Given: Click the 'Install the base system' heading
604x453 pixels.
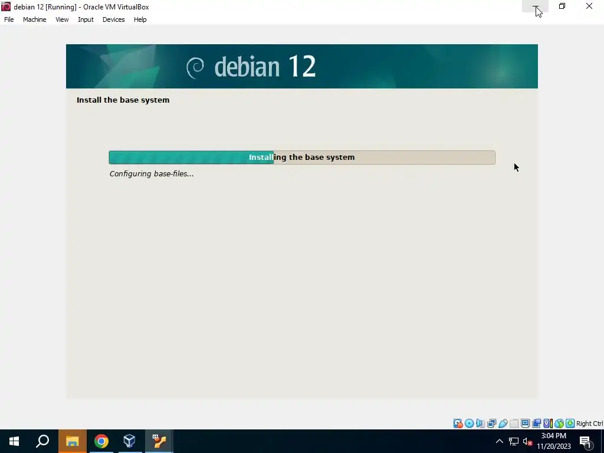Looking at the screenshot, I should (x=123, y=100).
